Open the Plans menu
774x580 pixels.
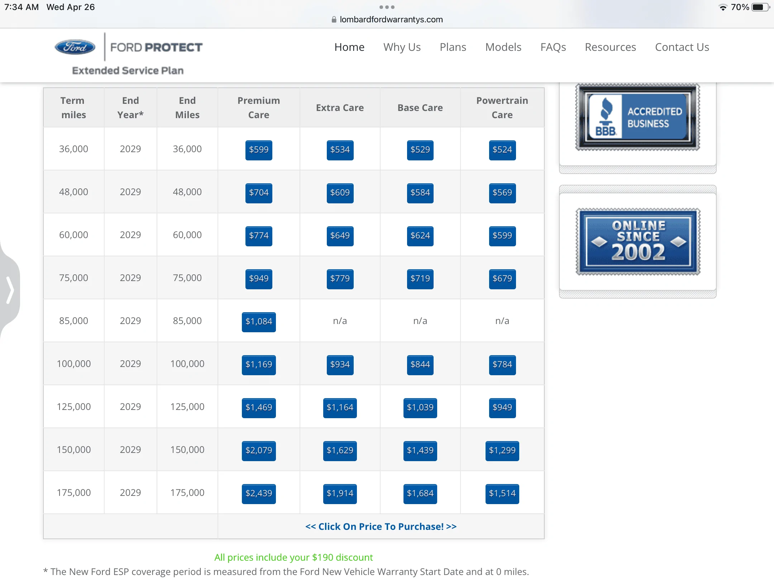(x=453, y=47)
